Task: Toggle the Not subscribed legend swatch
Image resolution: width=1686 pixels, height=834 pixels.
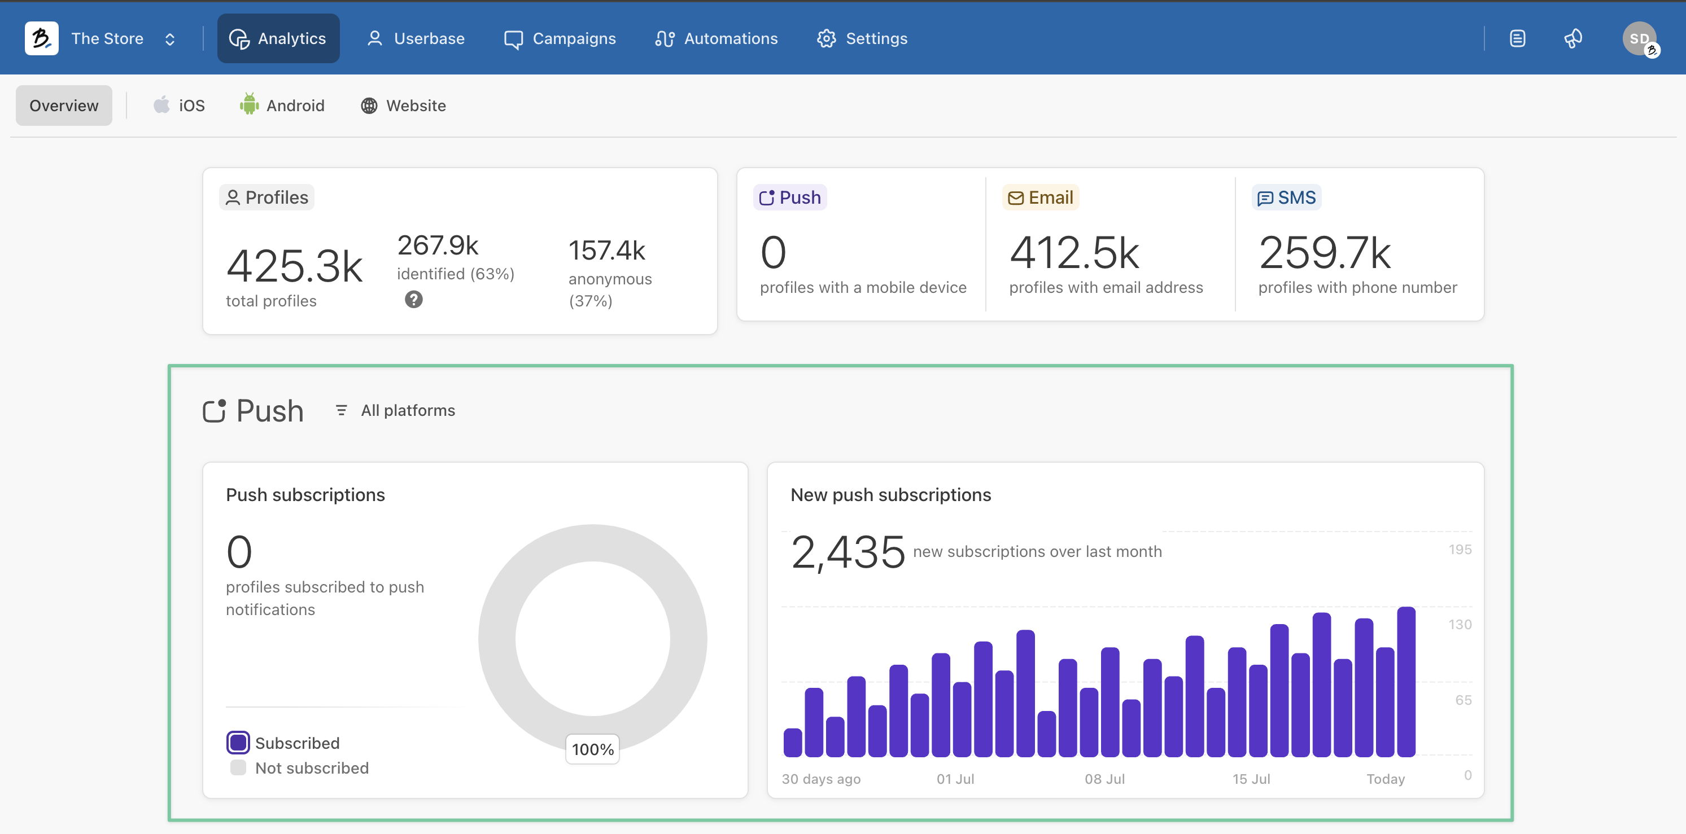Action: (x=238, y=767)
